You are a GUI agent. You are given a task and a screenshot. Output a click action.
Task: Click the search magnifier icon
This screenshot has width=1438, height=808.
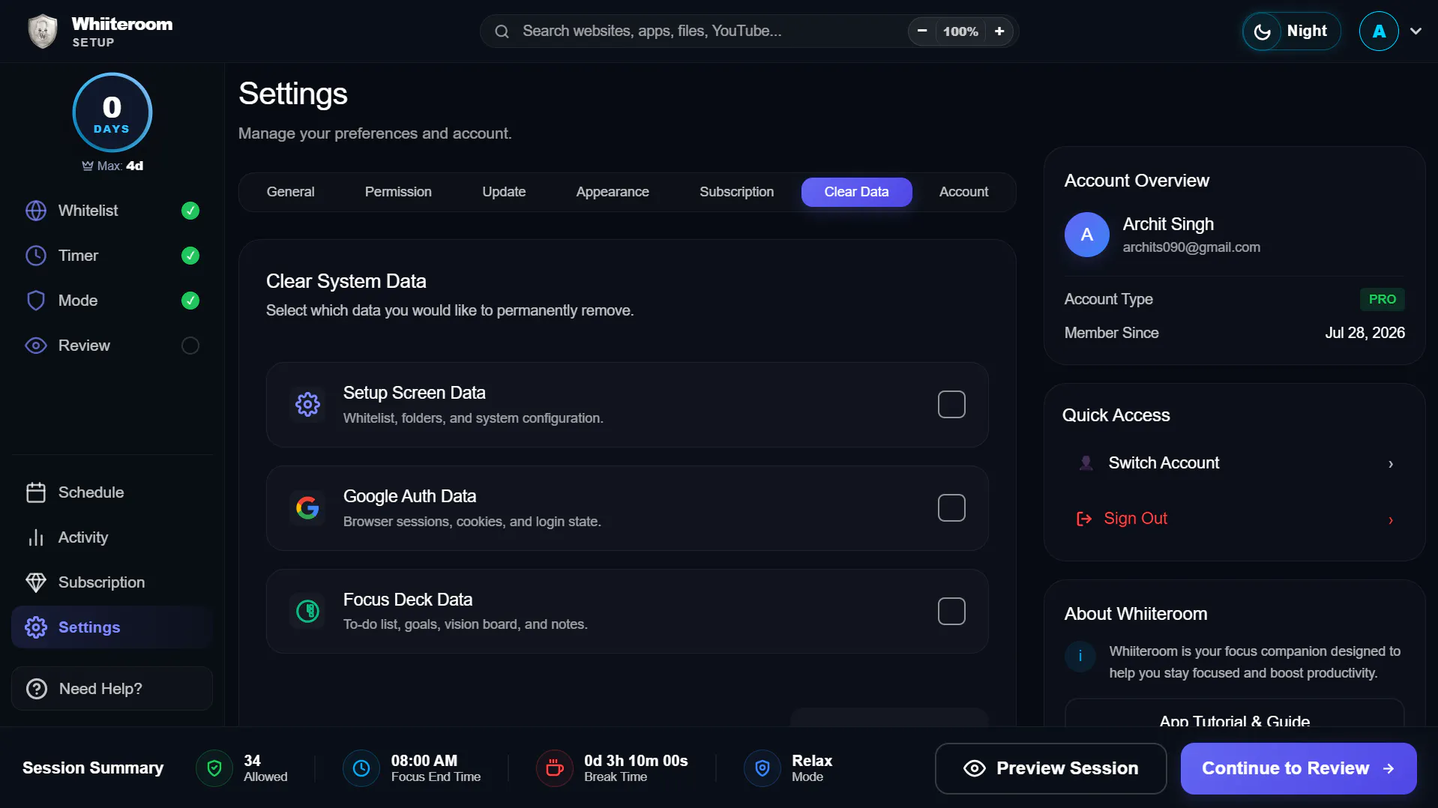point(502,31)
